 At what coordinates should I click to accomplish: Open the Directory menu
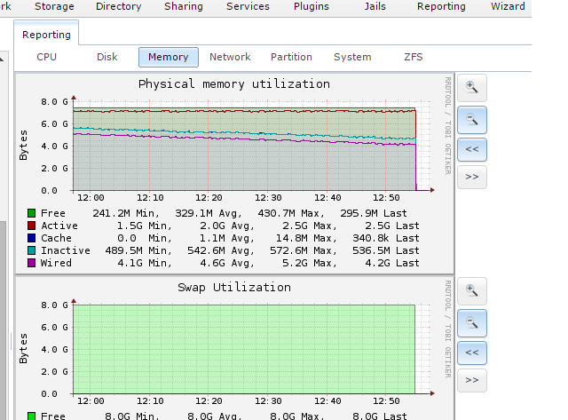pos(118,6)
